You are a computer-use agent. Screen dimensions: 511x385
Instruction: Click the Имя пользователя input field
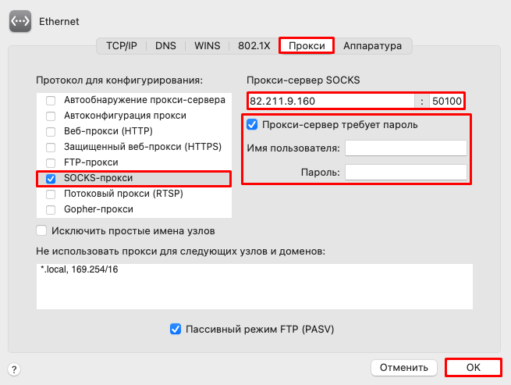[x=406, y=148]
